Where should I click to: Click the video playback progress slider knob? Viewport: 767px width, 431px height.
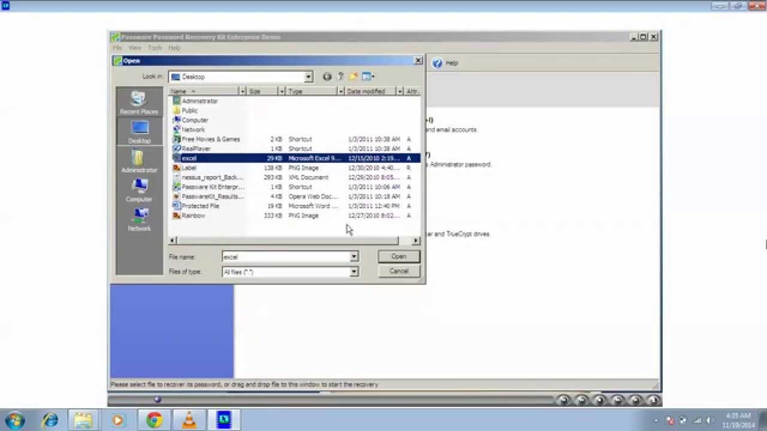coord(158,399)
